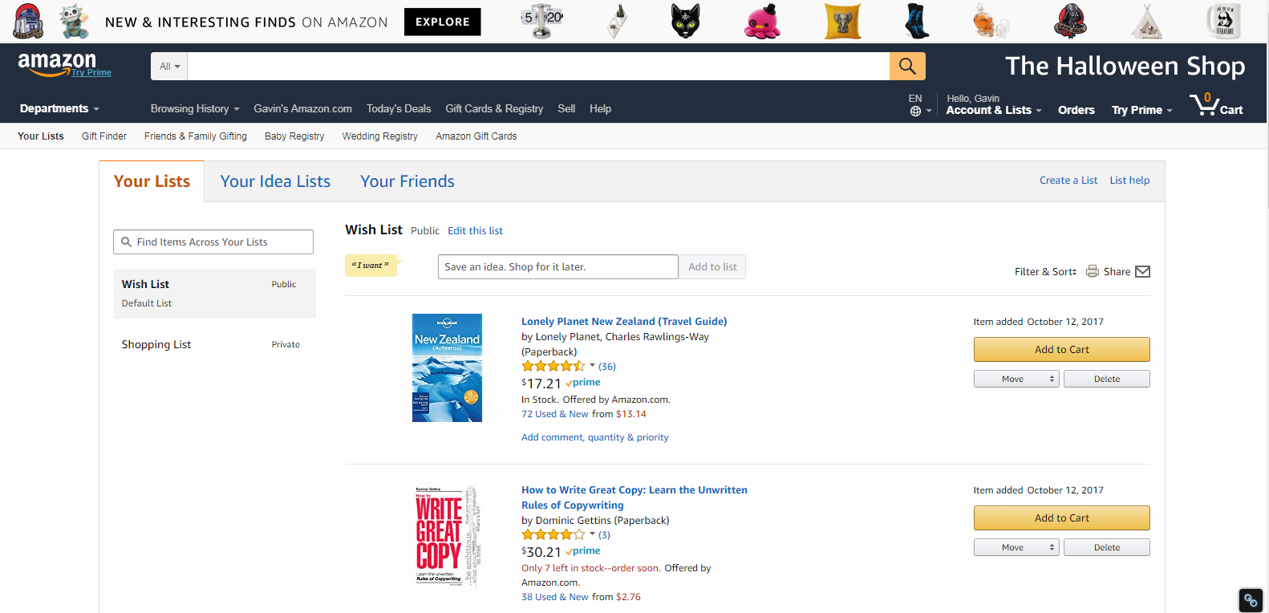Click the globe language icon

(915, 112)
